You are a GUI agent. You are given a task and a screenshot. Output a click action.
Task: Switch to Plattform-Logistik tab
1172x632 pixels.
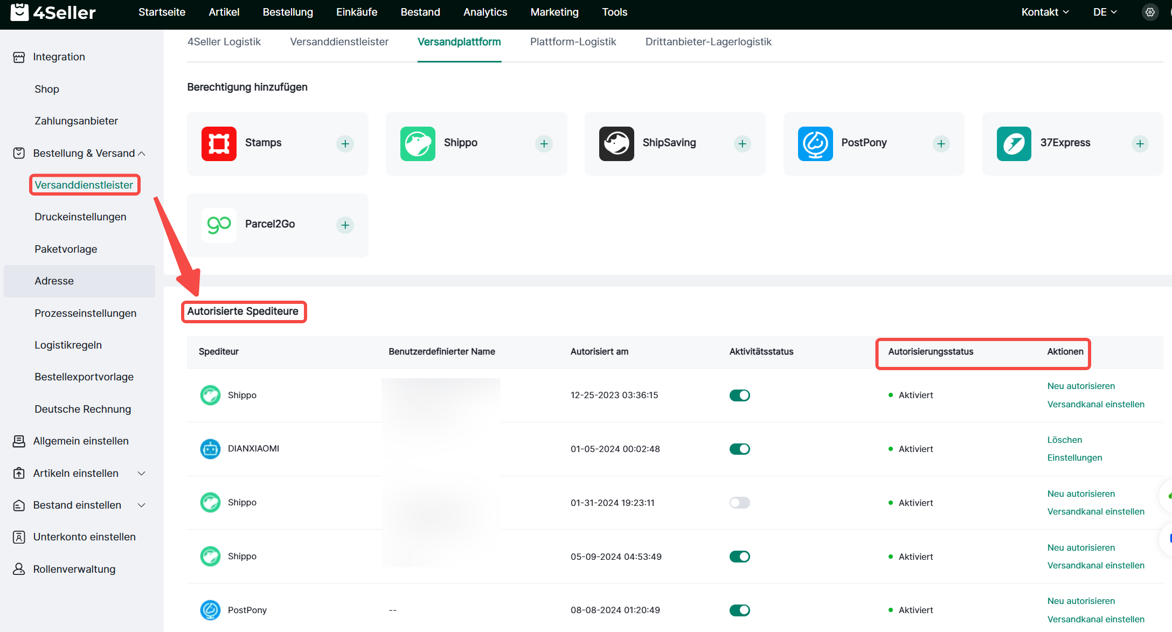click(573, 41)
